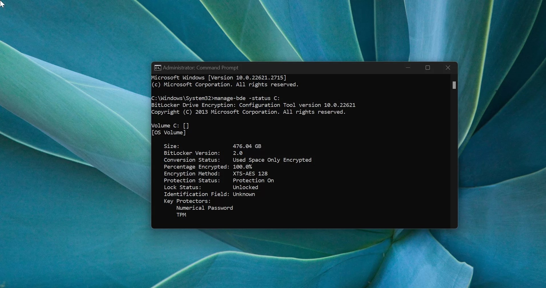Click the Numerical Password key protector line
The width and height of the screenshot is (546, 288).
coord(204,208)
